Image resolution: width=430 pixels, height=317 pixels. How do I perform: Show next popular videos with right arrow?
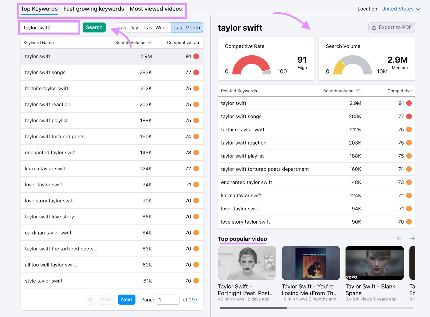tap(412, 238)
